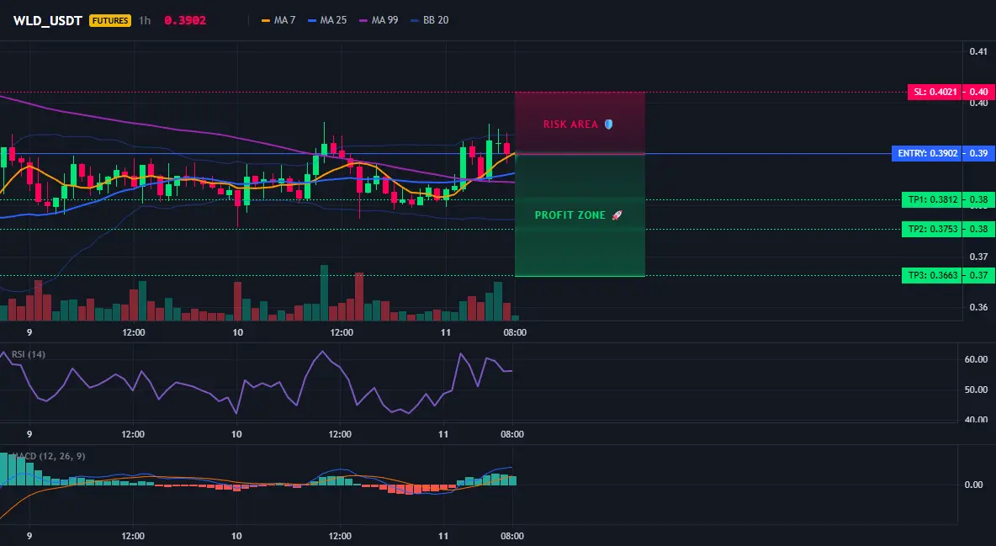This screenshot has height=546, width=996.
Task: Click the WLD_USDT symbol name
Action: [48, 20]
